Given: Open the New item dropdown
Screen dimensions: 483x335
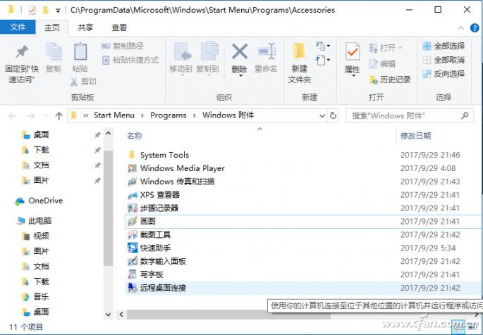Looking at the screenshot, I should click(x=323, y=46).
